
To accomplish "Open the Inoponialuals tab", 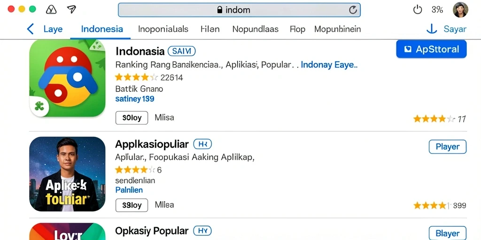I will [x=163, y=29].
